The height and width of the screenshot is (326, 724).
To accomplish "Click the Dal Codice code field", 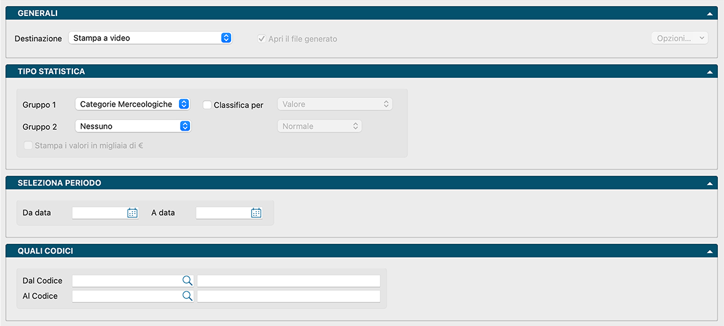I will coord(126,281).
